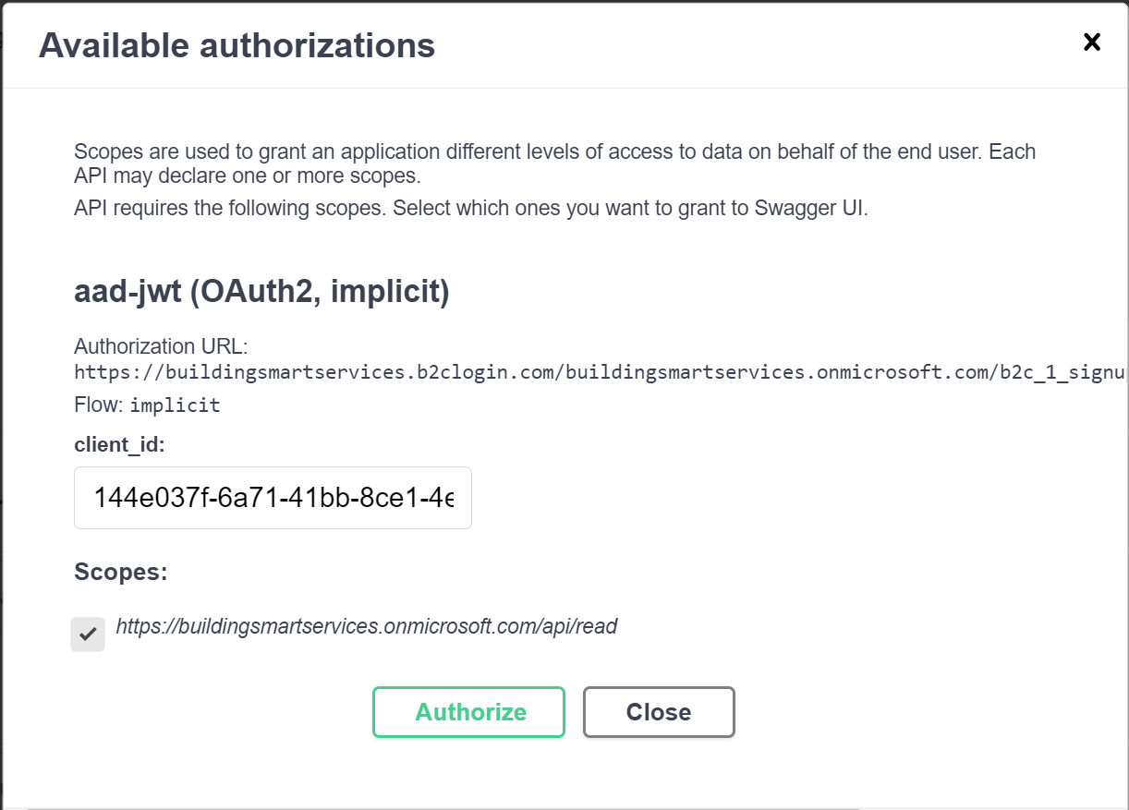The image size is (1129, 810).
Task: Select the Available authorizations title
Action: pyautogui.click(x=237, y=45)
